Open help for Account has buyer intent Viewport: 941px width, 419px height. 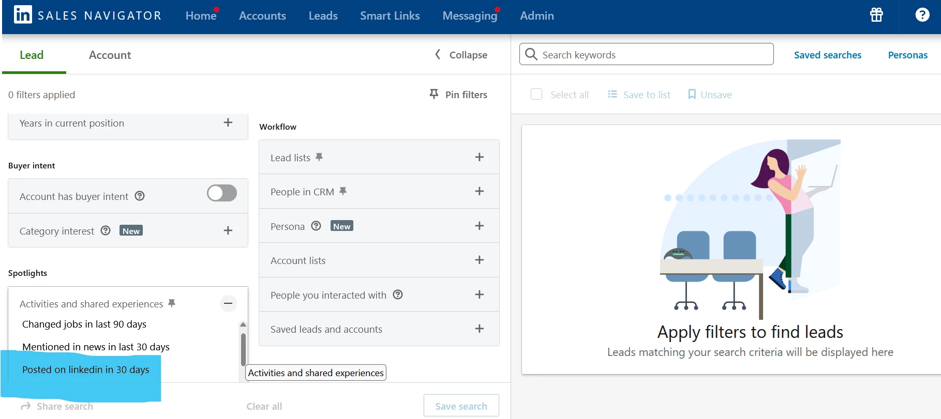140,196
